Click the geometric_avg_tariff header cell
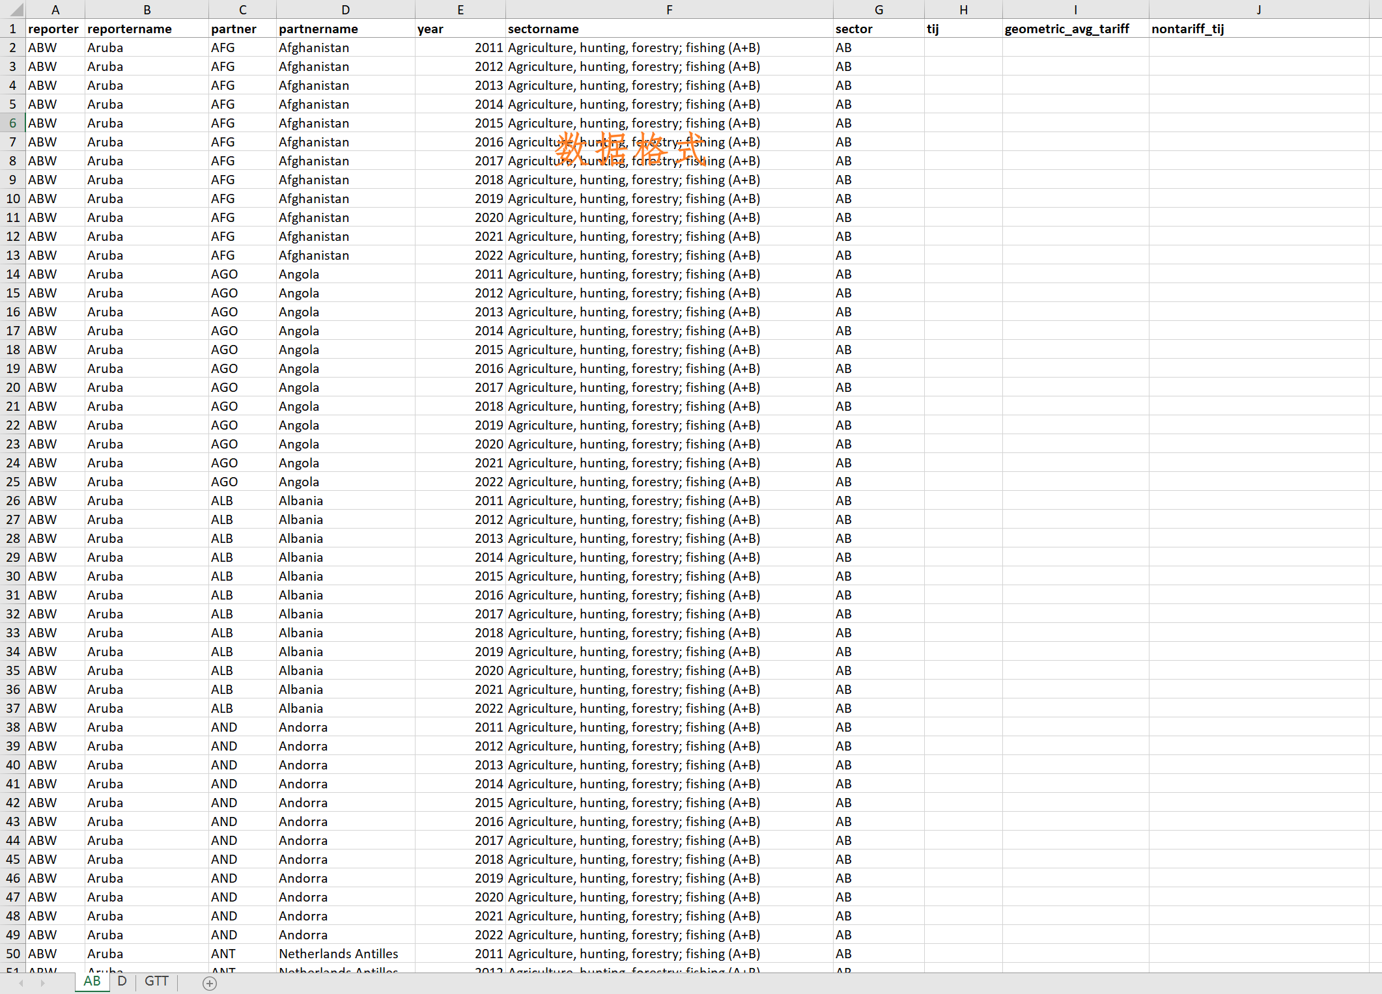Screen dimensions: 1382x994 (1075, 29)
